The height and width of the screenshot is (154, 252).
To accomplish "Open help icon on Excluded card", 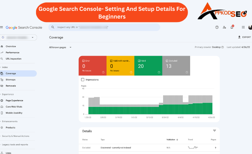I will click(x=187, y=72).
